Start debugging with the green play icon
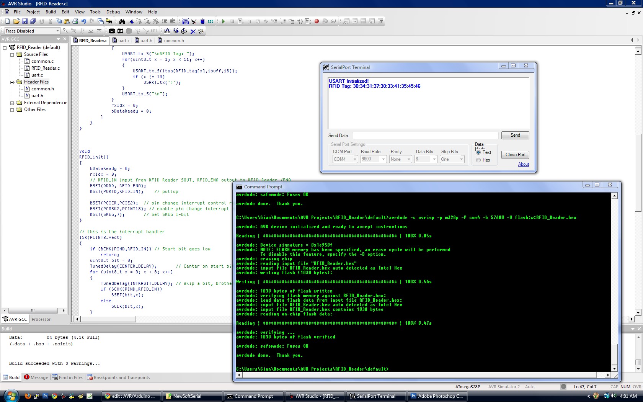 click(224, 21)
